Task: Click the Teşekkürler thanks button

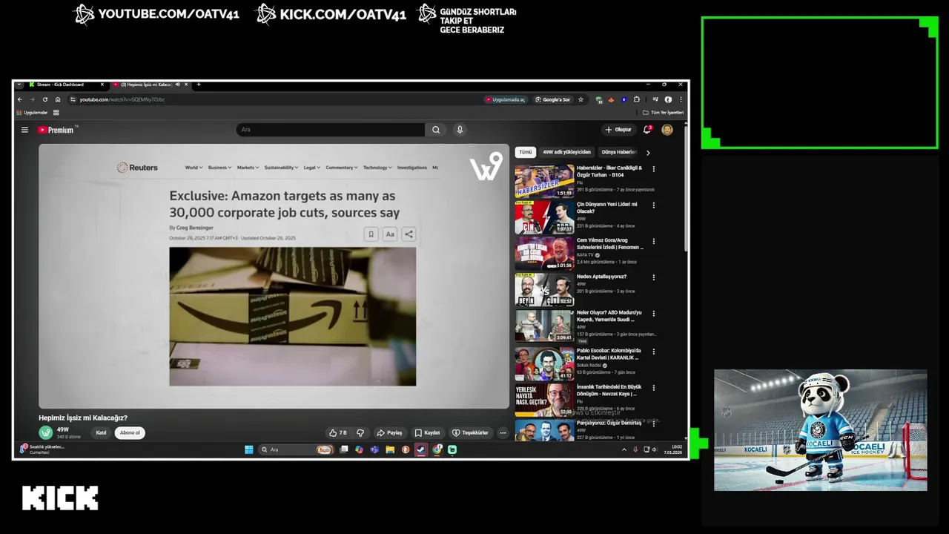Action: [470, 432]
